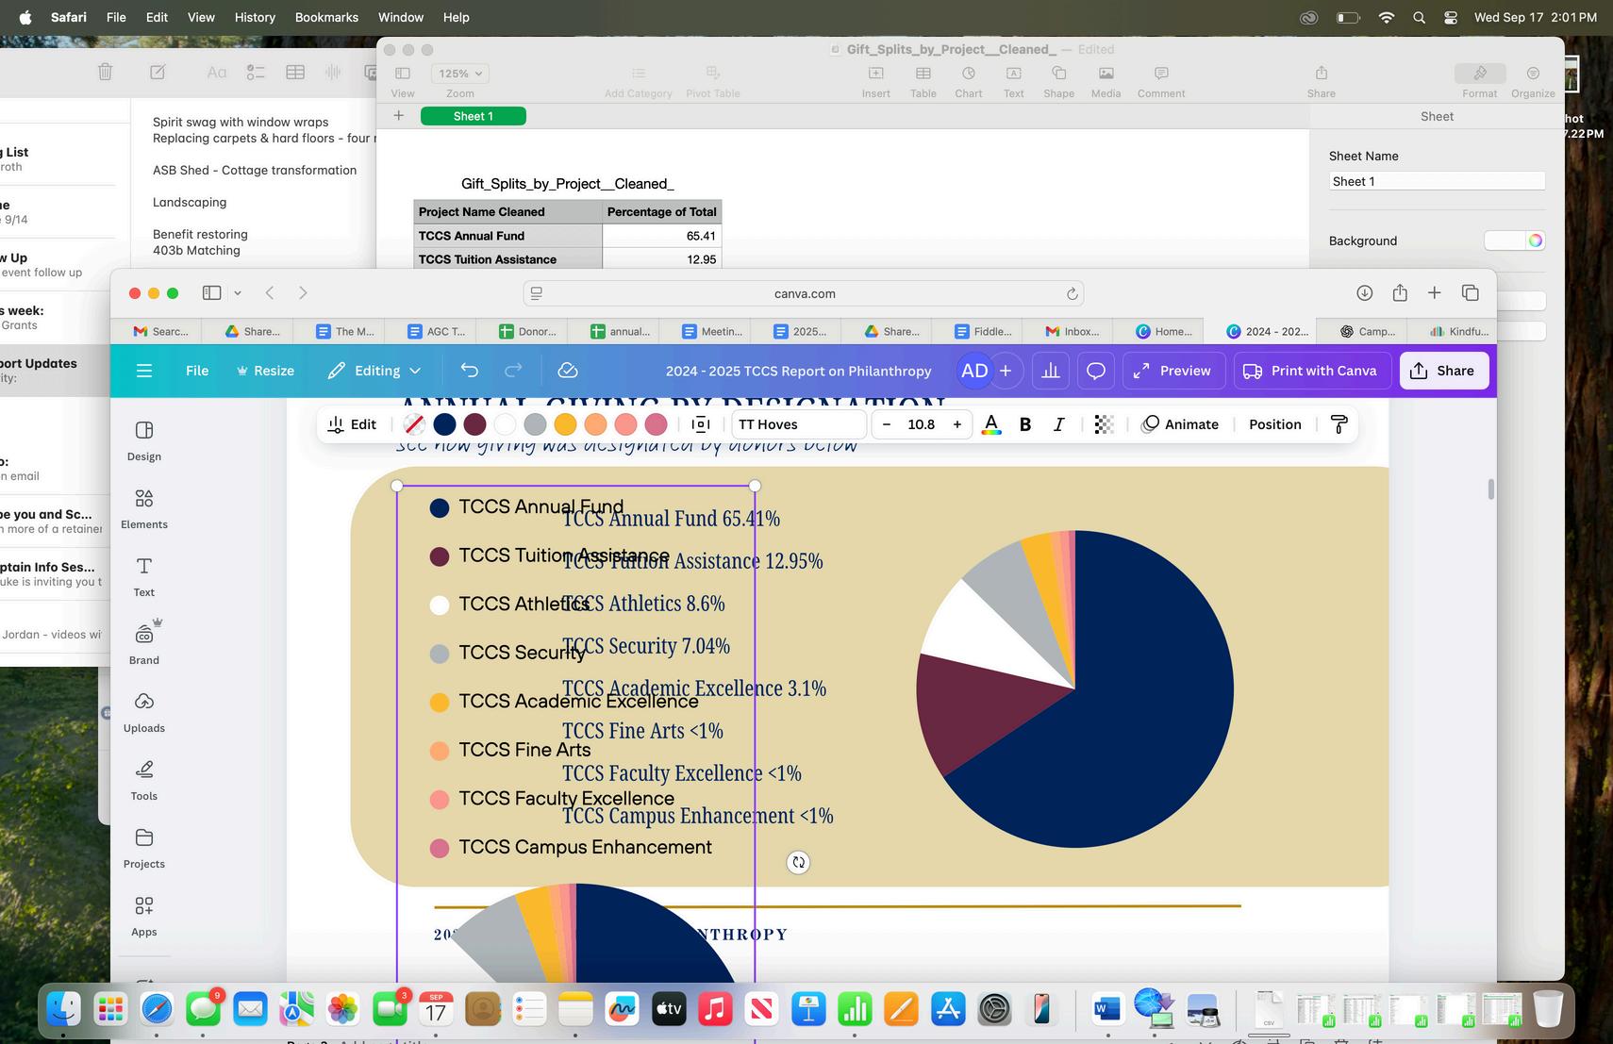The height and width of the screenshot is (1044, 1613).
Task: Toggle bold formatting
Action: tap(1025, 424)
